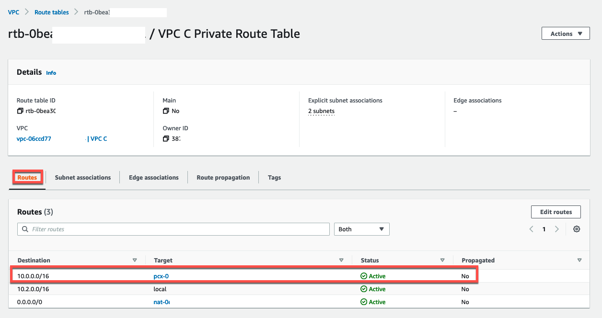The height and width of the screenshot is (318, 602).
Task: Sort routes by Propagated column arrow
Action: pyautogui.click(x=579, y=261)
